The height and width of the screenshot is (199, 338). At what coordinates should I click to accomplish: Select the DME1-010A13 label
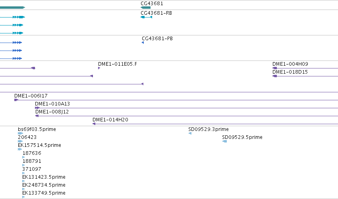(52, 104)
